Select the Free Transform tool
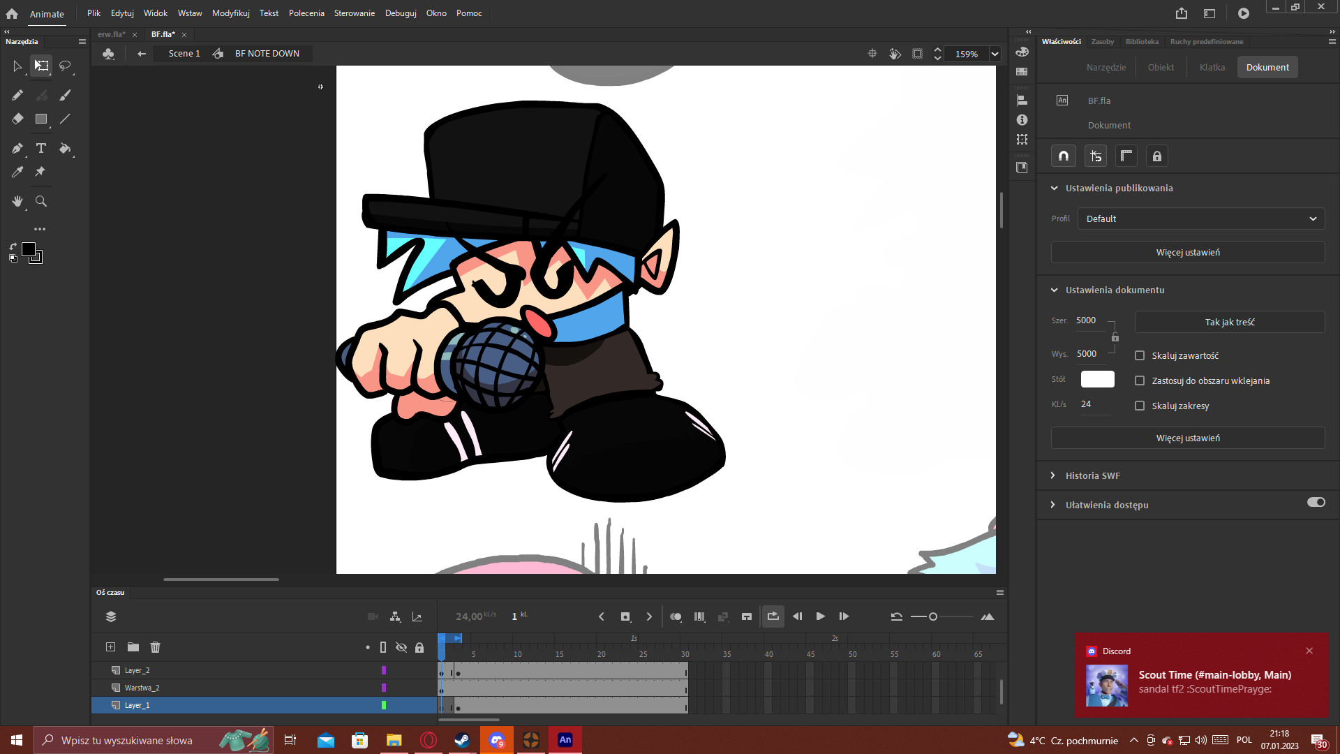This screenshot has width=1340, height=754. pos(41,66)
